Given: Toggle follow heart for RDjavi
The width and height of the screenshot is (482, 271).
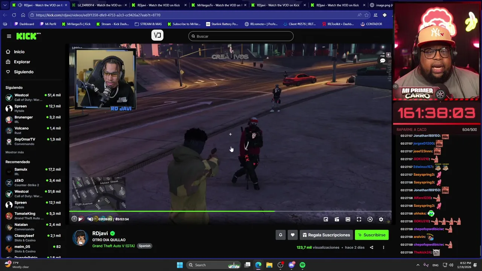Looking at the screenshot, I should coord(293,235).
